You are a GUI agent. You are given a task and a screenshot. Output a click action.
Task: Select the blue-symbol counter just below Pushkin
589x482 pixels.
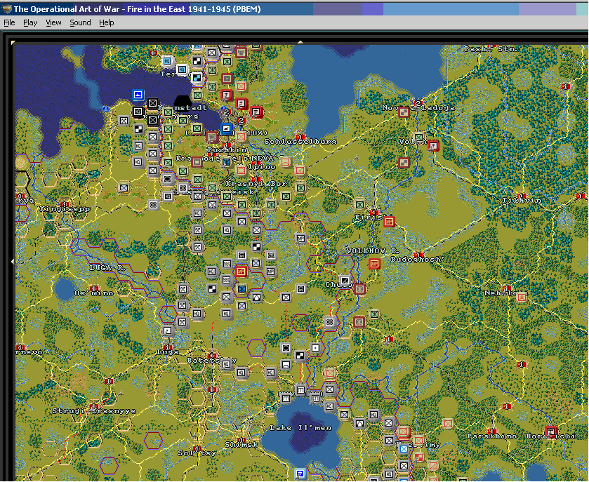tap(226, 162)
